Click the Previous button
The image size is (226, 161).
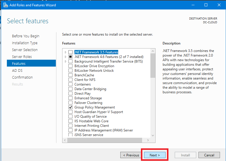(x=131, y=155)
